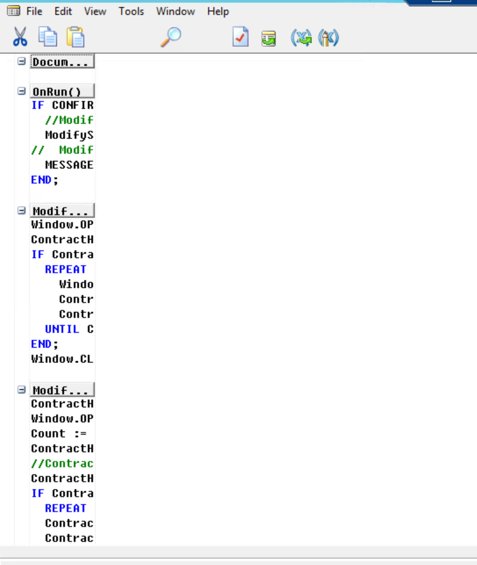Click the //Contrac comment line

(x=62, y=463)
